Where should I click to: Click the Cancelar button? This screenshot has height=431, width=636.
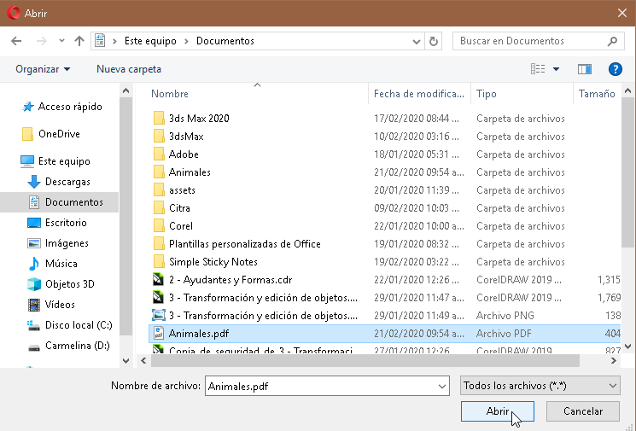[582, 411]
